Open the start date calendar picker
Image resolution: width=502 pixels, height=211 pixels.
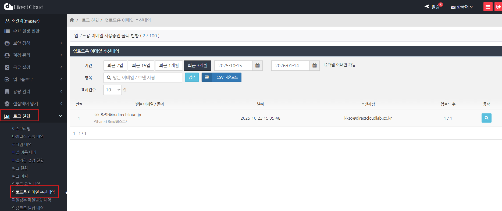(x=257, y=66)
